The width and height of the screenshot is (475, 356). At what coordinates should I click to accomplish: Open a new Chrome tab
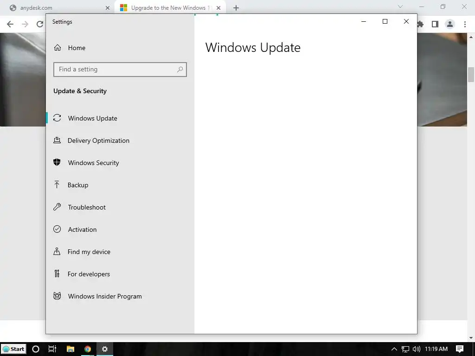click(236, 8)
